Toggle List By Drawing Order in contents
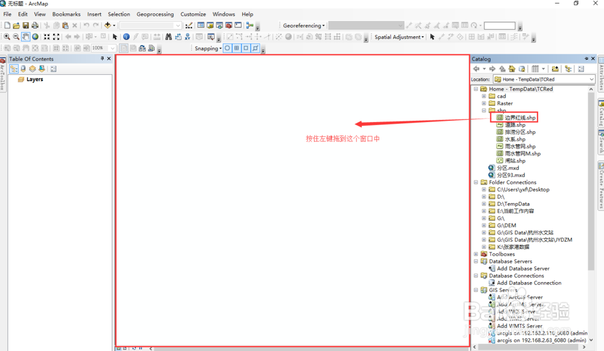This screenshot has width=604, height=351. [14, 69]
